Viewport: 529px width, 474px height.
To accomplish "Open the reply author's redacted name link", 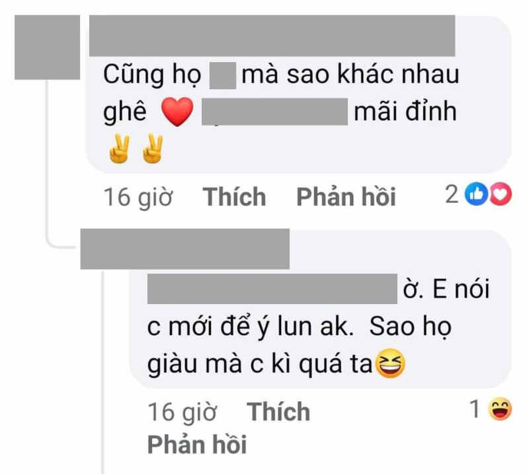I will (185, 249).
